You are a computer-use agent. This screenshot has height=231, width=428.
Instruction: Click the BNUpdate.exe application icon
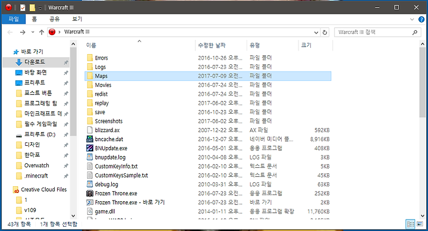click(90, 148)
